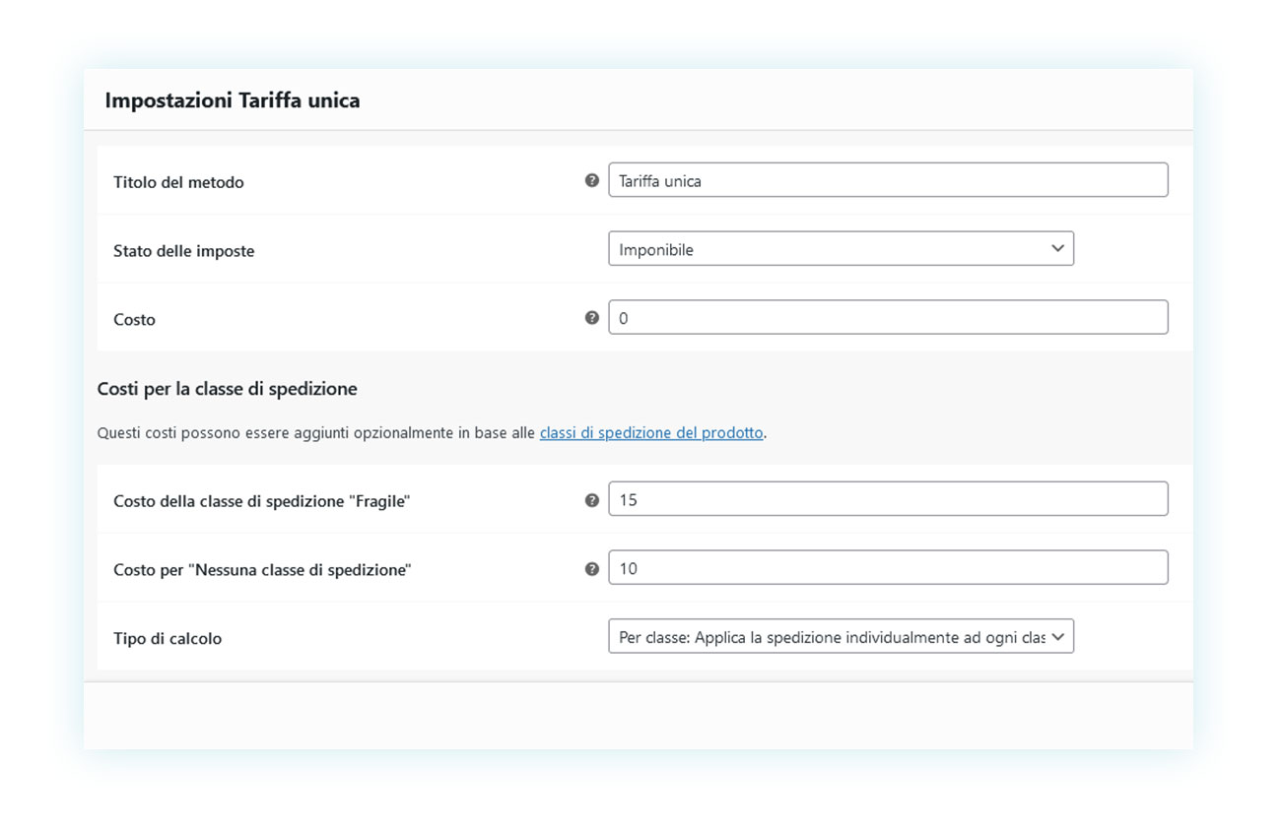Click help tooltip icon for Costo field

591,317
